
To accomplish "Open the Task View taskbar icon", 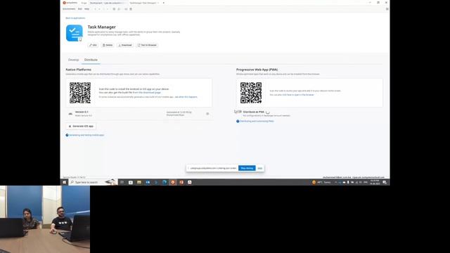I will (122, 182).
